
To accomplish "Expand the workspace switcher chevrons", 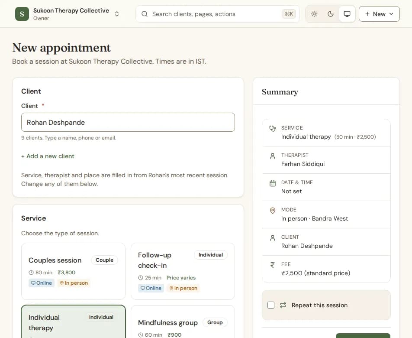I will (117, 14).
